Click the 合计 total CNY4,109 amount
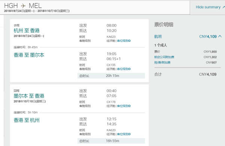This screenshot has width=225, height=146. pyautogui.click(x=208, y=74)
